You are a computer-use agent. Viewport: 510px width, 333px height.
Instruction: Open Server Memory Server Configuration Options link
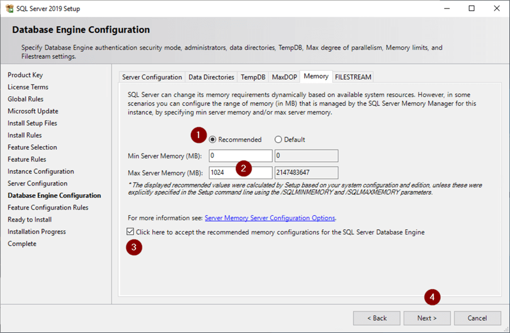270,217
